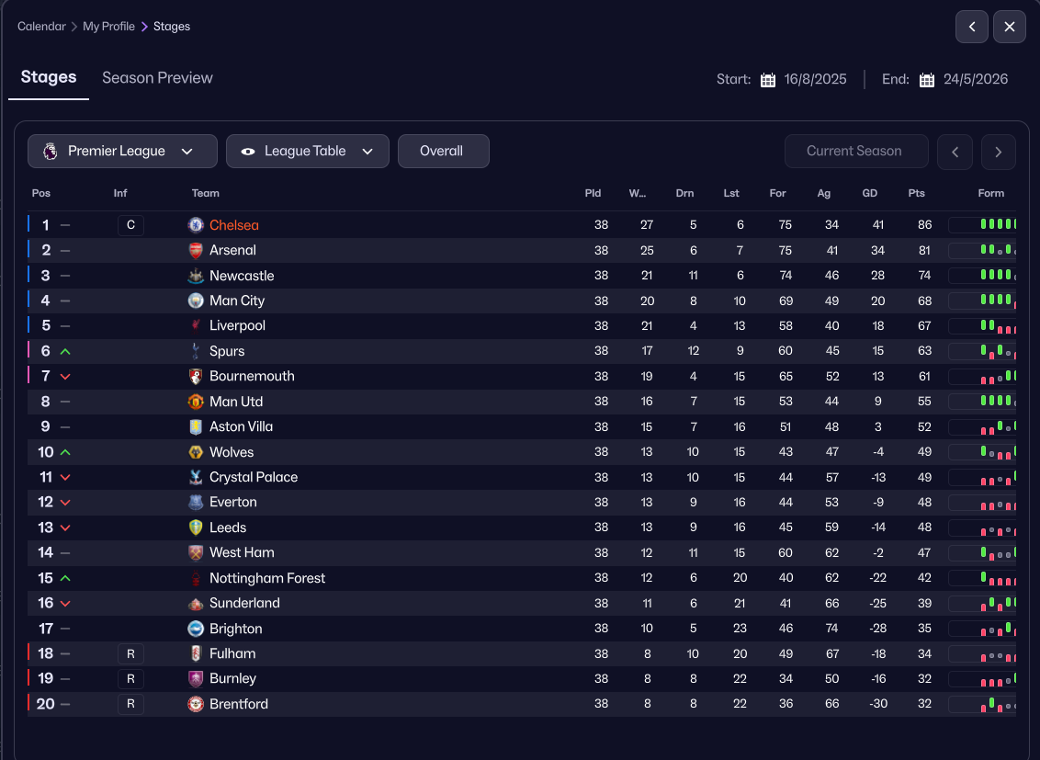Viewport: 1040px width, 760px height.
Task: Go to next season with right chevron
Action: coord(999,152)
